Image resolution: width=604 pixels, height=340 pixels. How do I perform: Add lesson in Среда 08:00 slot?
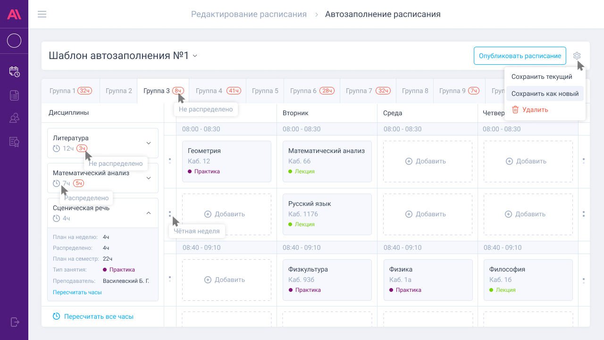(428, 161)
